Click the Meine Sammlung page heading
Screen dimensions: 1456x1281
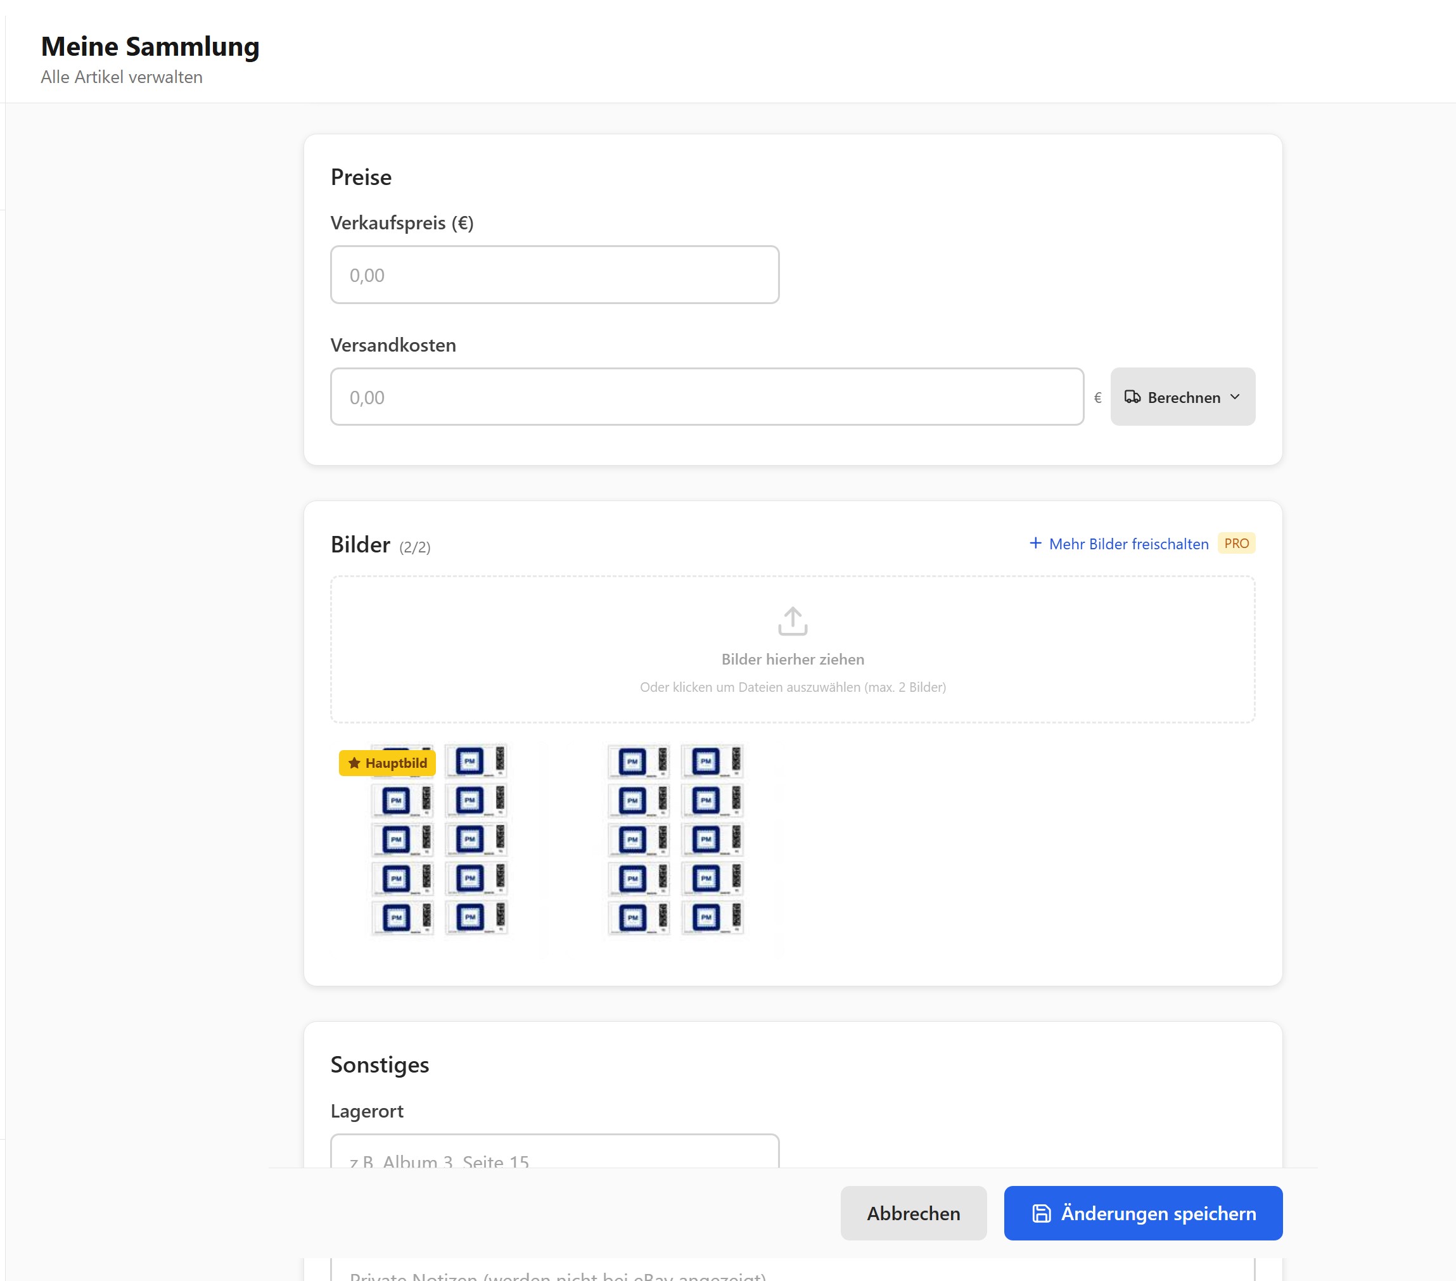pyautogui.click(x=150, y=47)
